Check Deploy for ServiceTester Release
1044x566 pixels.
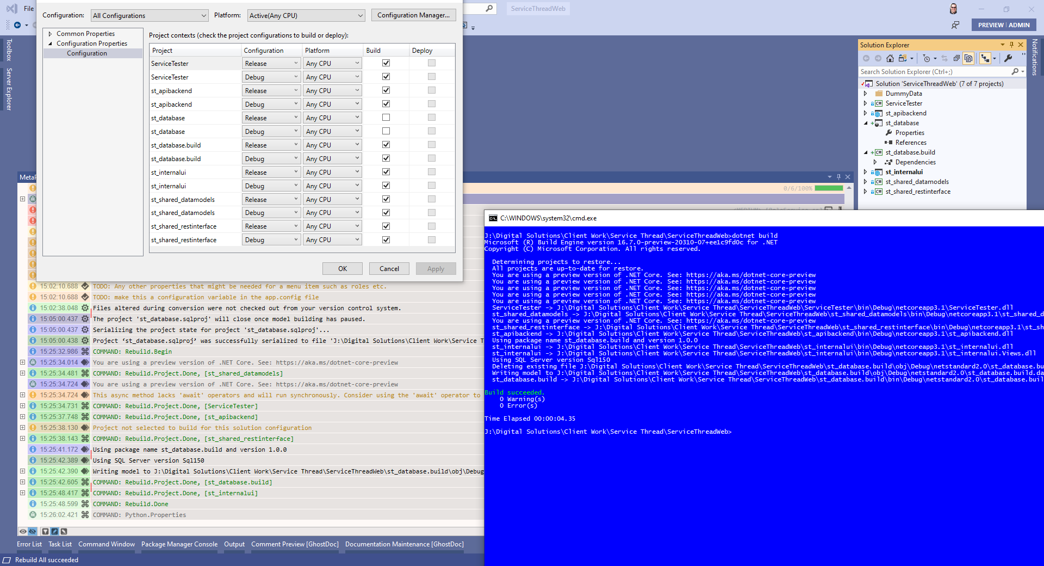pyautogui.click(x=431, y=63)
